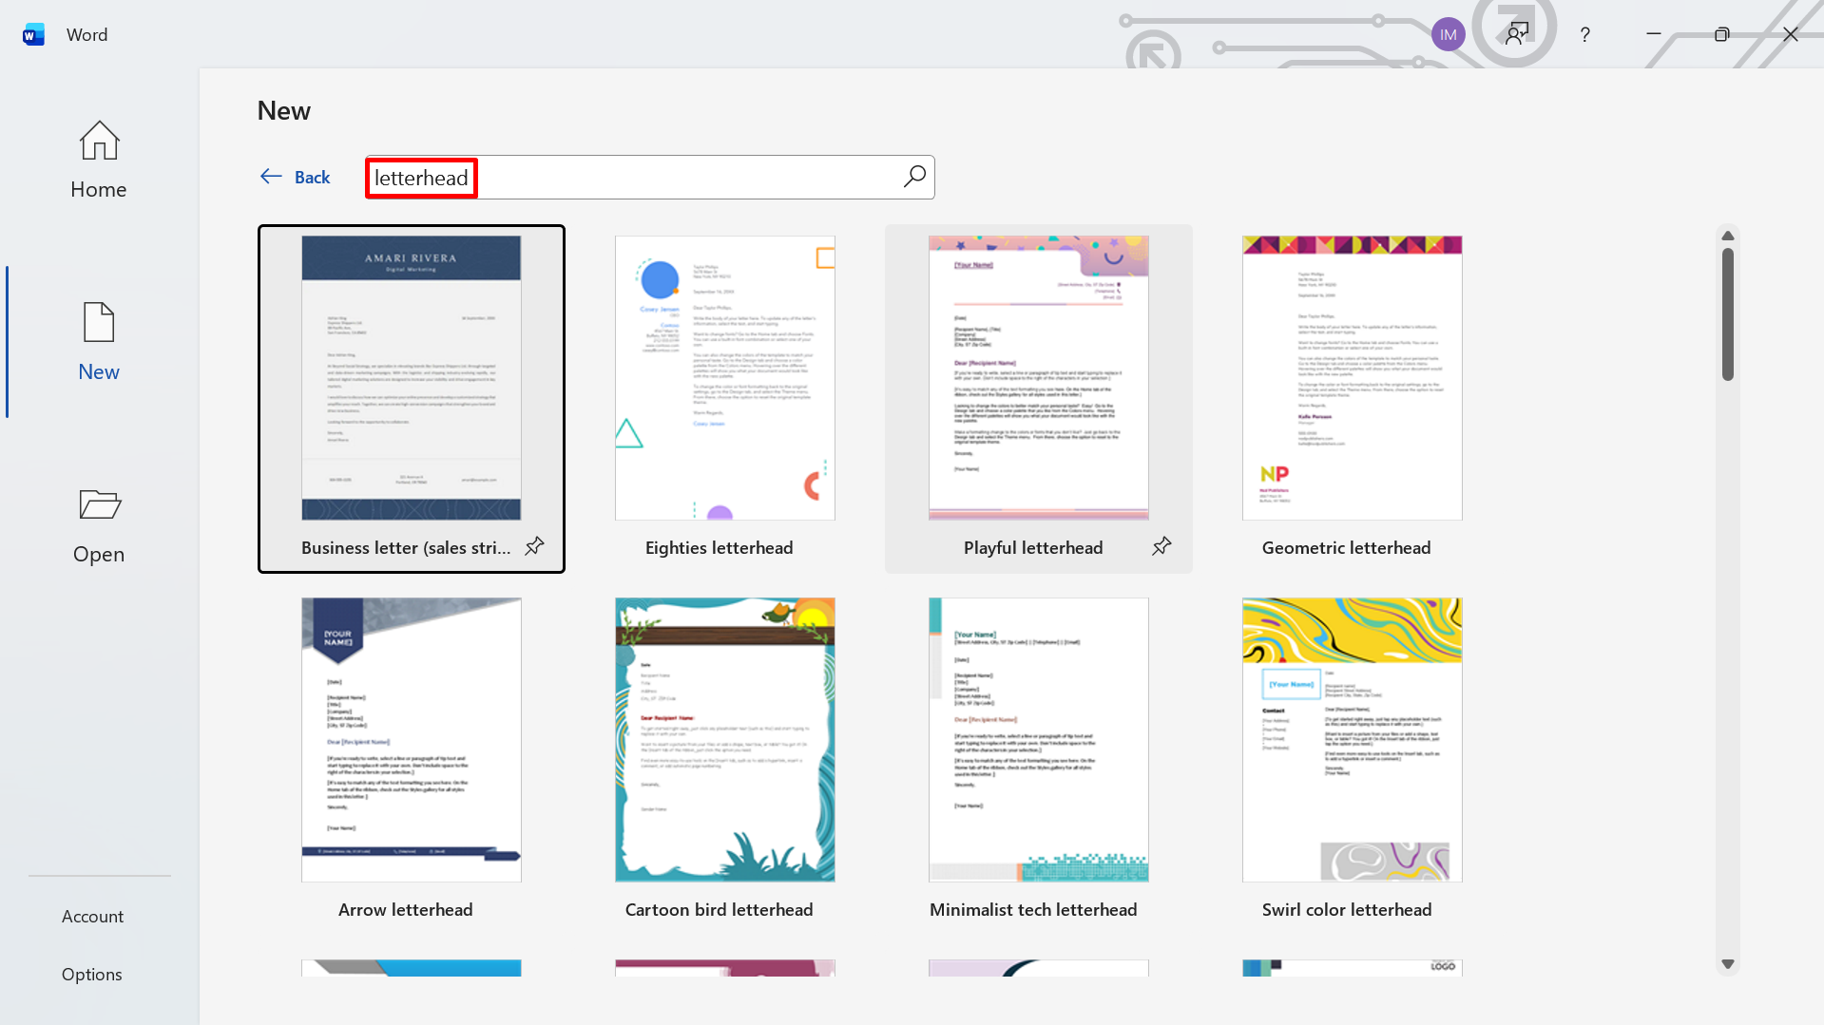
Task: Select the Open tab label
Action: 99,555
